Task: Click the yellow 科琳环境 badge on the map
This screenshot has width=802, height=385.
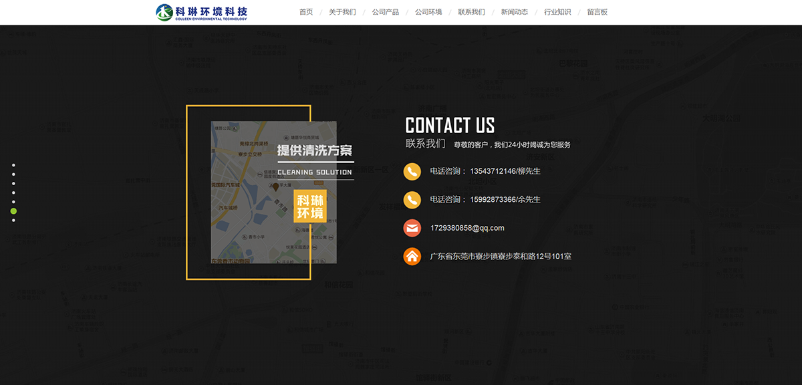Action: tap(310, 207)
